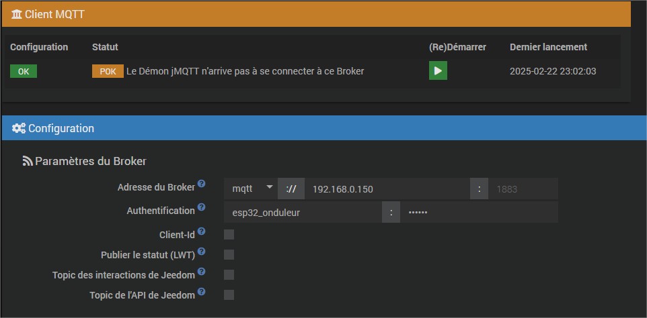Click the esp32_onduleur username field

(303, 213)
